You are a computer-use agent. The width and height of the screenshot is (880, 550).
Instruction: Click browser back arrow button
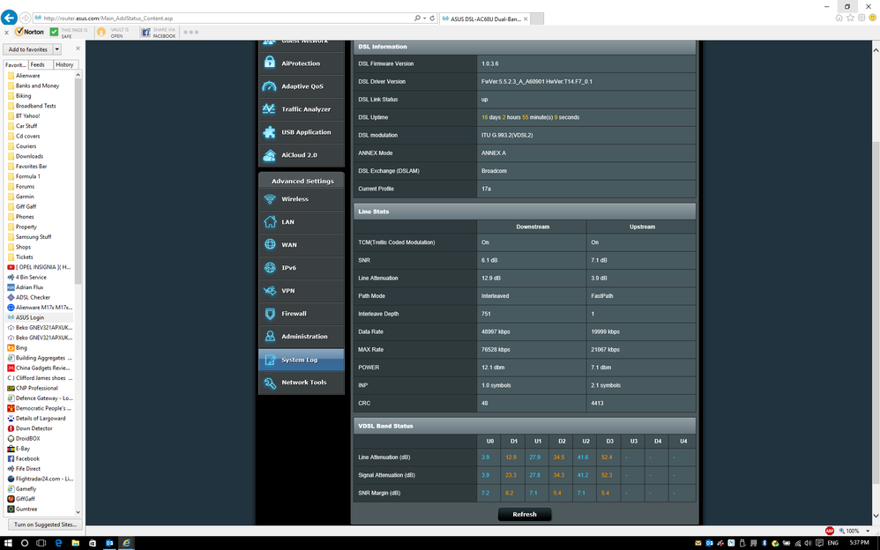(9, 18)
